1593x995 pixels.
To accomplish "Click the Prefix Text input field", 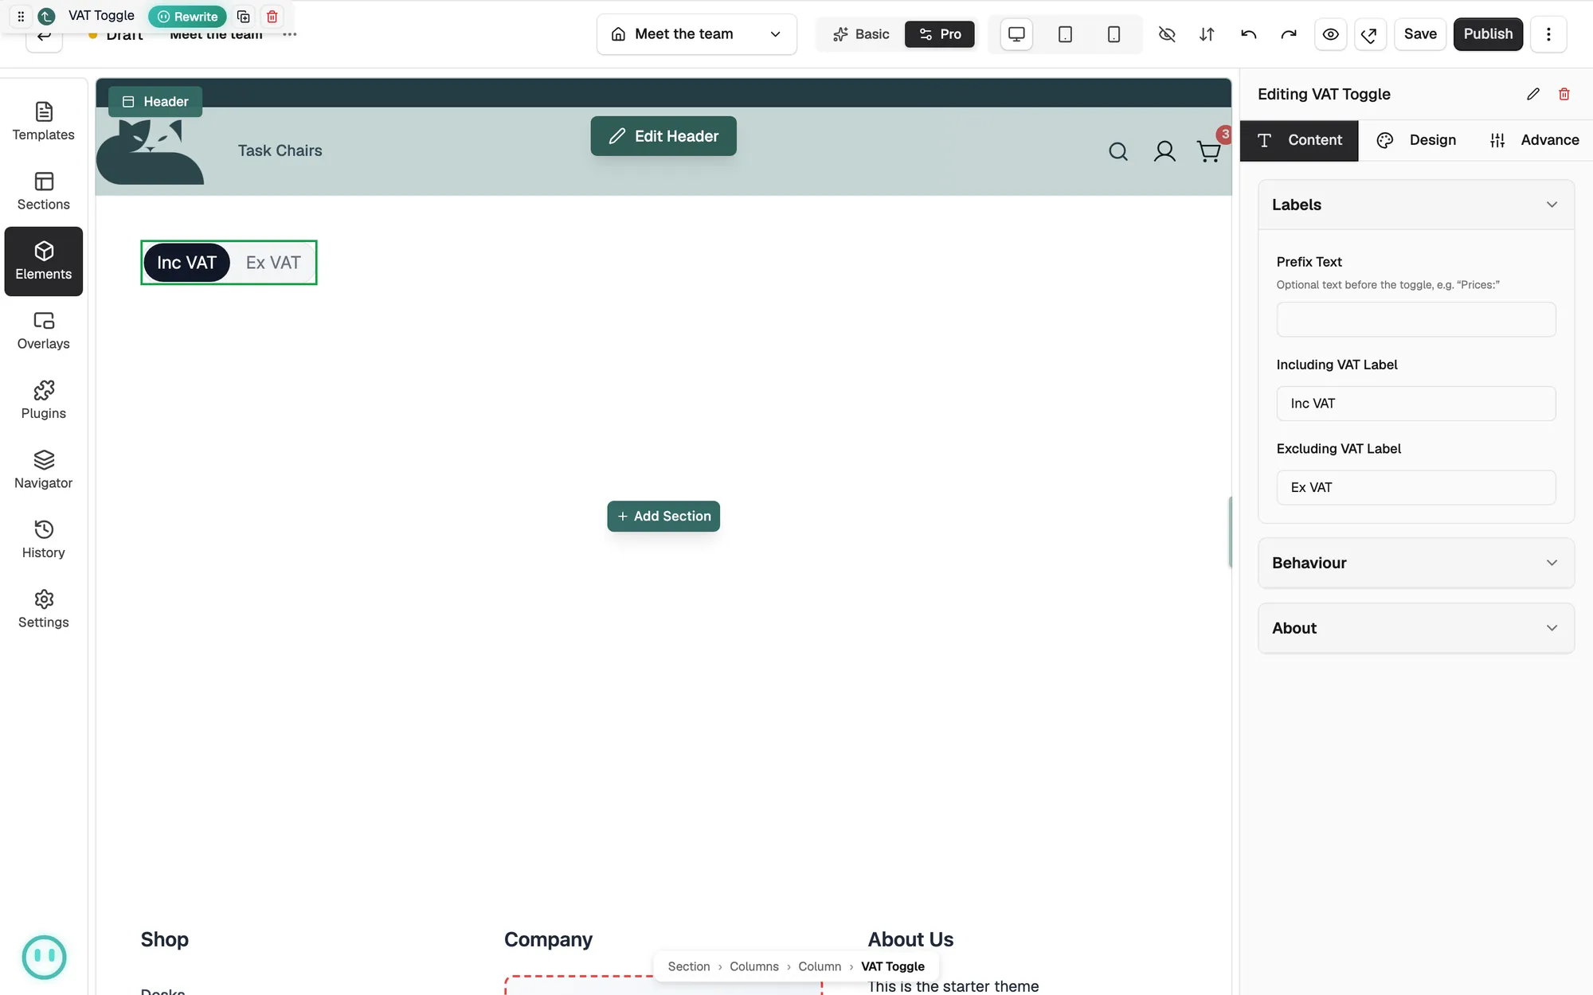I will point(1416,319).
